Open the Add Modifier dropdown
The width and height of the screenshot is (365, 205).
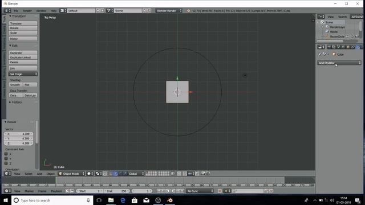[x=339, y=63]
